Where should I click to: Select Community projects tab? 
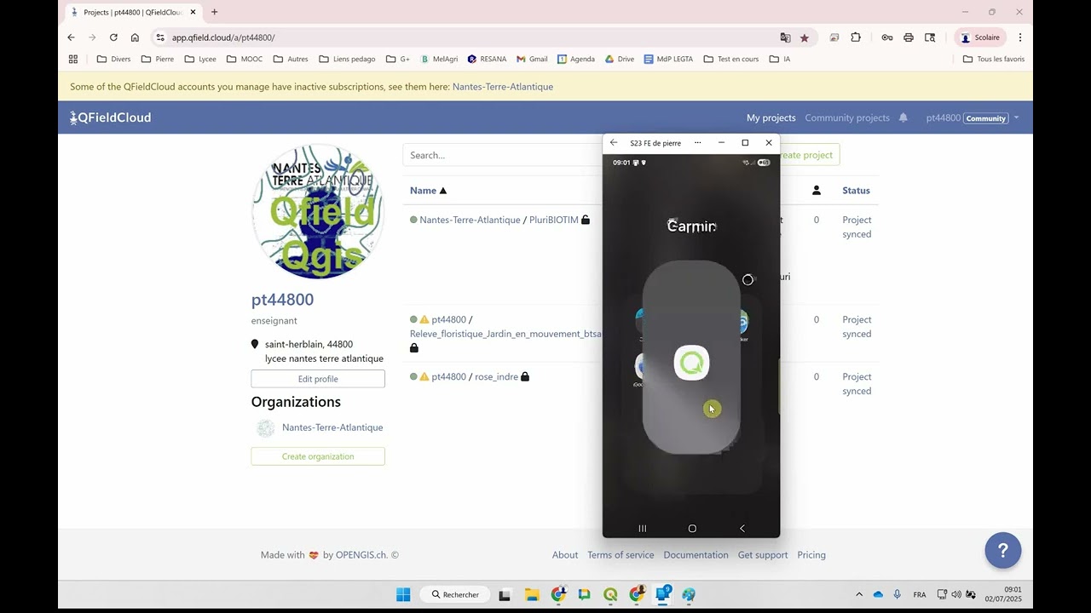tap(847, 117)
